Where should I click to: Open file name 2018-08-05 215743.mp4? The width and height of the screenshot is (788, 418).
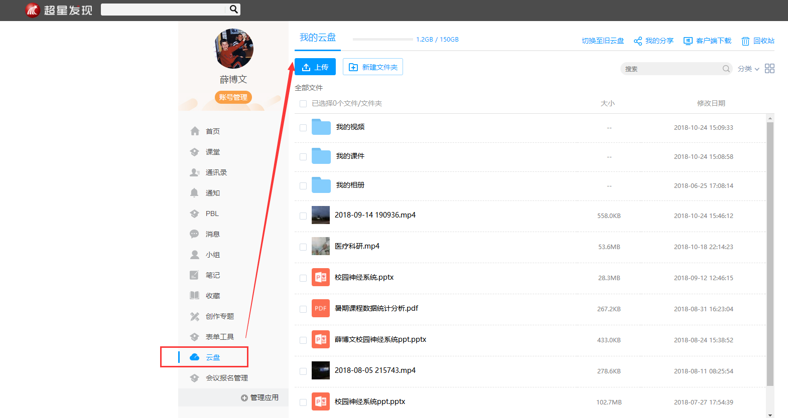(x=375, y=370)
